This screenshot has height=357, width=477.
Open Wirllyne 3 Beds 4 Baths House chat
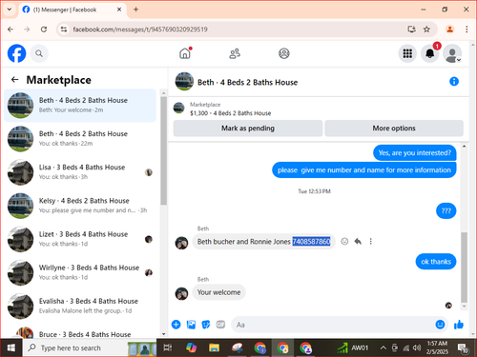point(80,272)
